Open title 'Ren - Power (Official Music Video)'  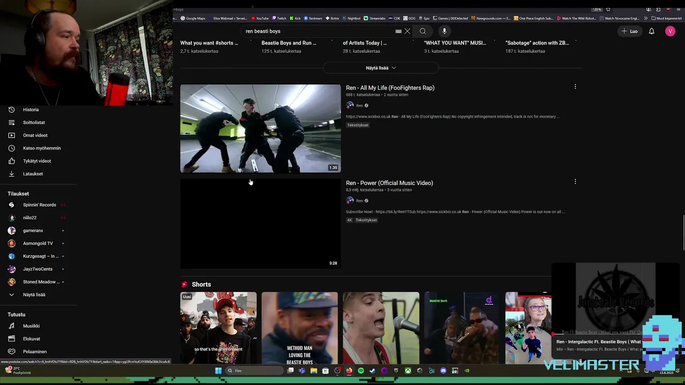[389, 183]
